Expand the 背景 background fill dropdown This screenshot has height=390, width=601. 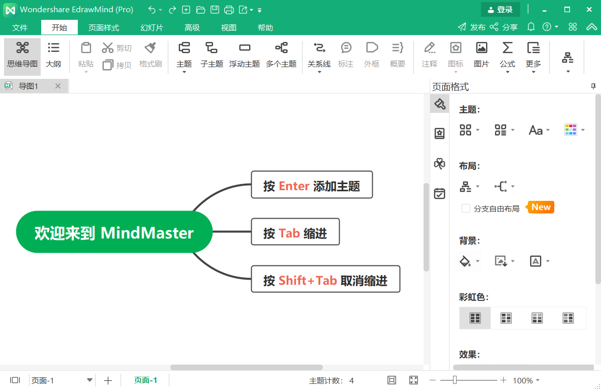click(x=468, y=261)
